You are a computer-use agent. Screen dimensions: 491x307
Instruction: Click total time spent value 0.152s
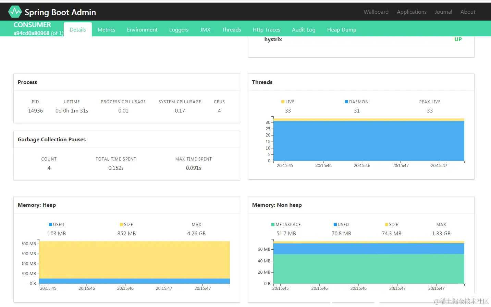click(116, 168)
